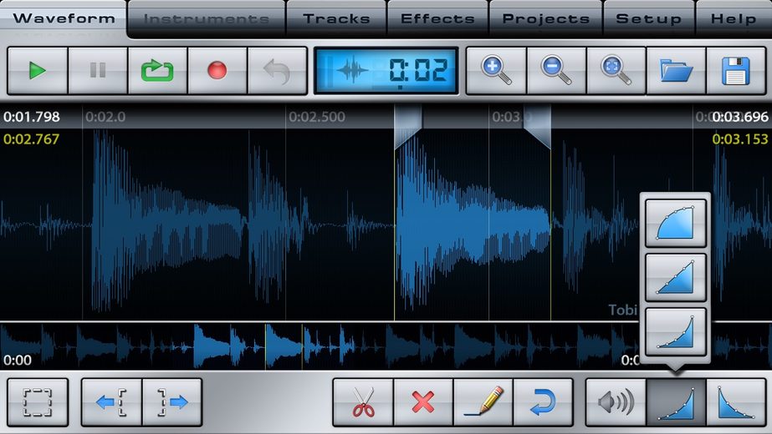
Task: Open a file with the blue folder icon
Action: tap(676, 71)
